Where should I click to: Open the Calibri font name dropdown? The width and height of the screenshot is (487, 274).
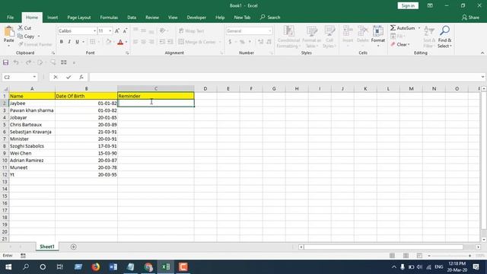click(94, 31)
